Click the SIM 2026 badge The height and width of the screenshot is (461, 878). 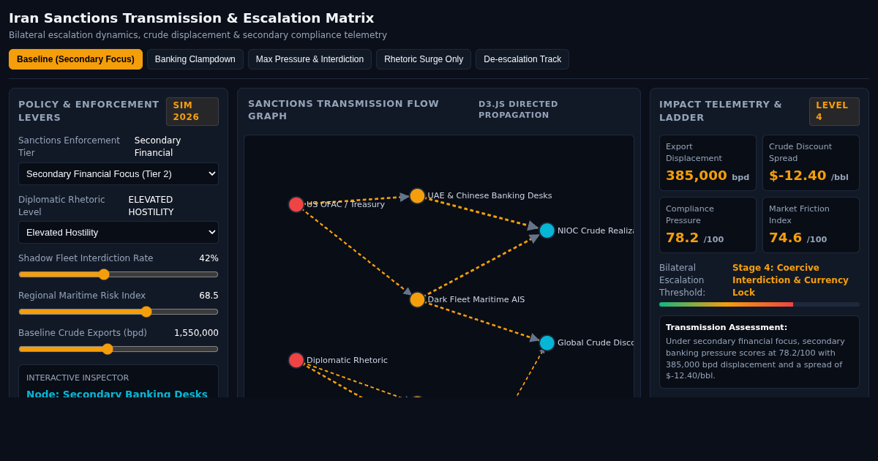(192, 111)
